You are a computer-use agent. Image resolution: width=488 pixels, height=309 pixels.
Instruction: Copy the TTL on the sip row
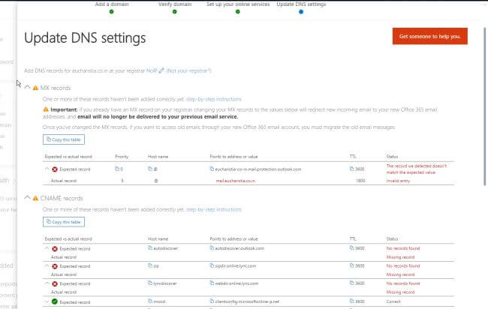(x=352, y=265)
